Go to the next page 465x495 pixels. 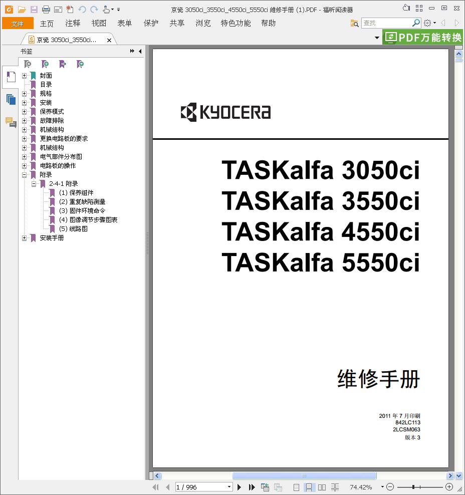pyautogui.click(x=240, y=487)
